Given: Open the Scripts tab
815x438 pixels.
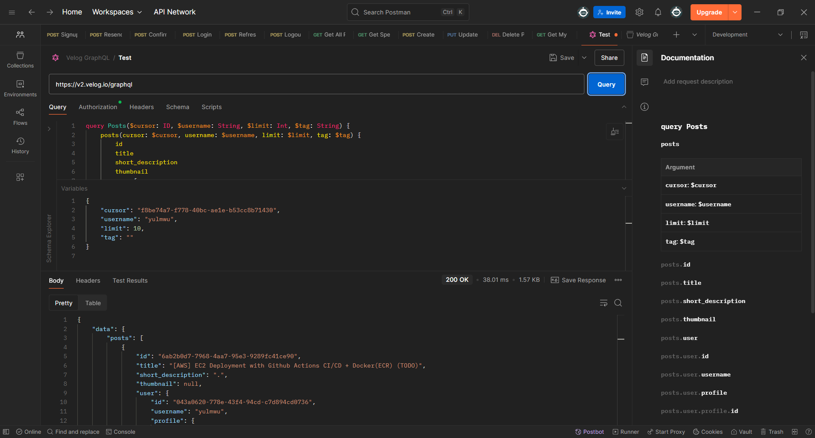Looking at the screenshot, I should click(x=212, y=107).
